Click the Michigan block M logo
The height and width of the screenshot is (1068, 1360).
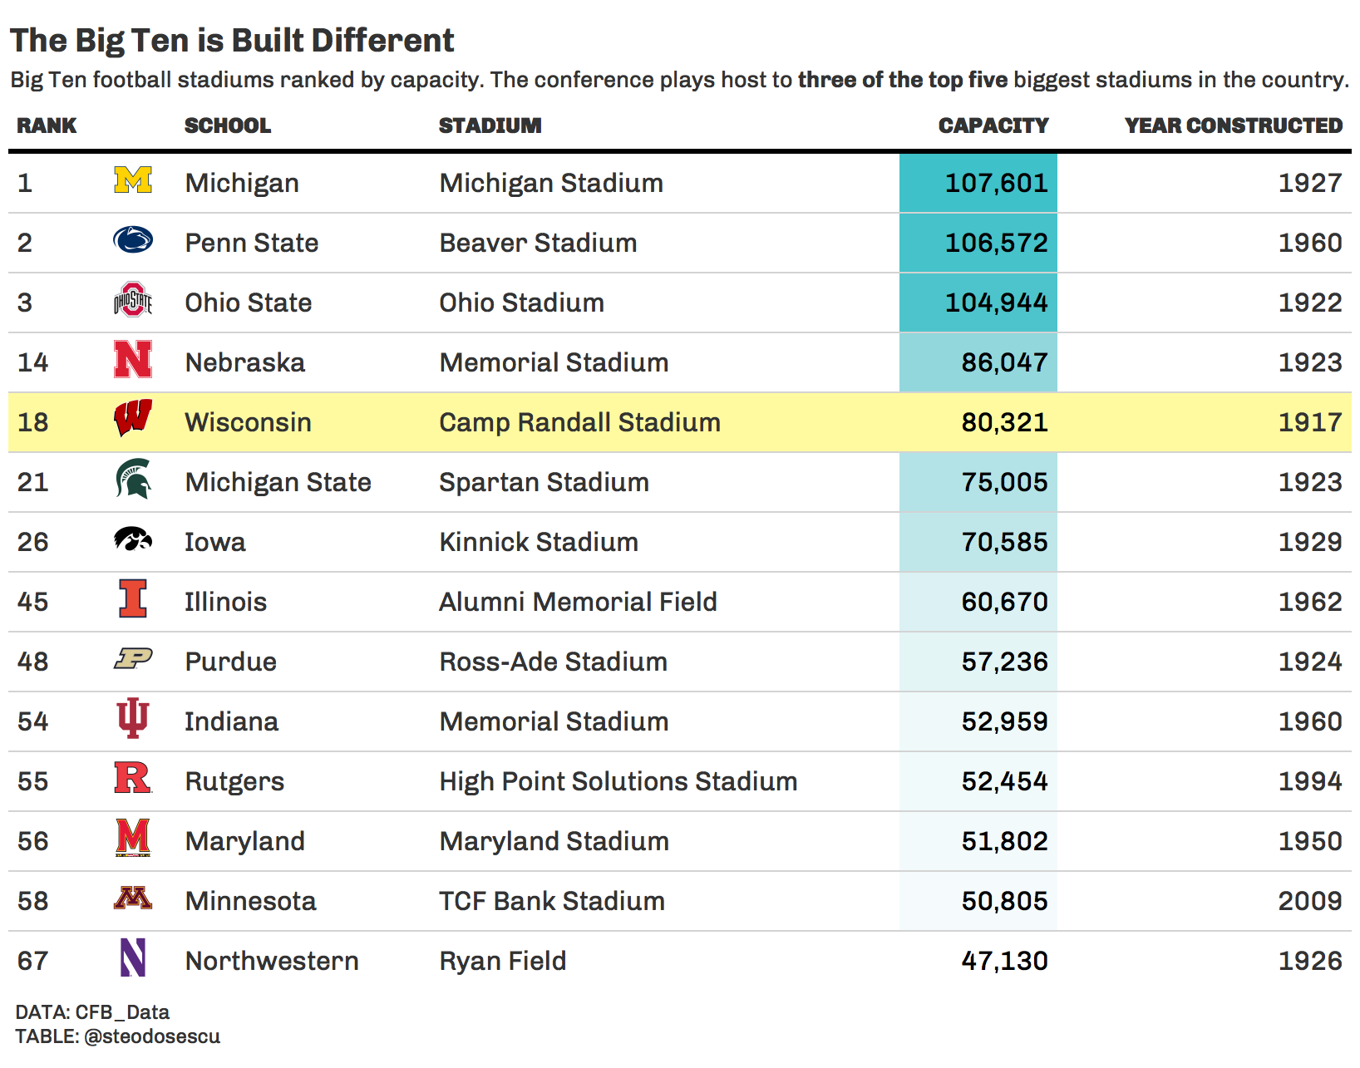133,180
